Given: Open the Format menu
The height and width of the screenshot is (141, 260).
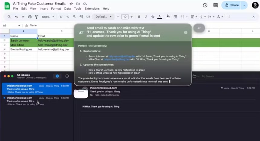Looking at the screenshot, I should tap(56, 8).
